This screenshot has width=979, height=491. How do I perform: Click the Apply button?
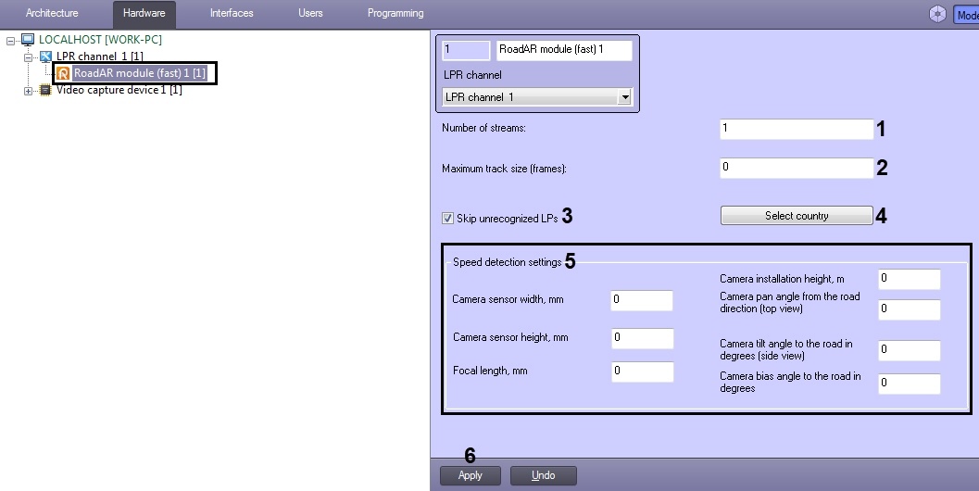tap(471, 475)
